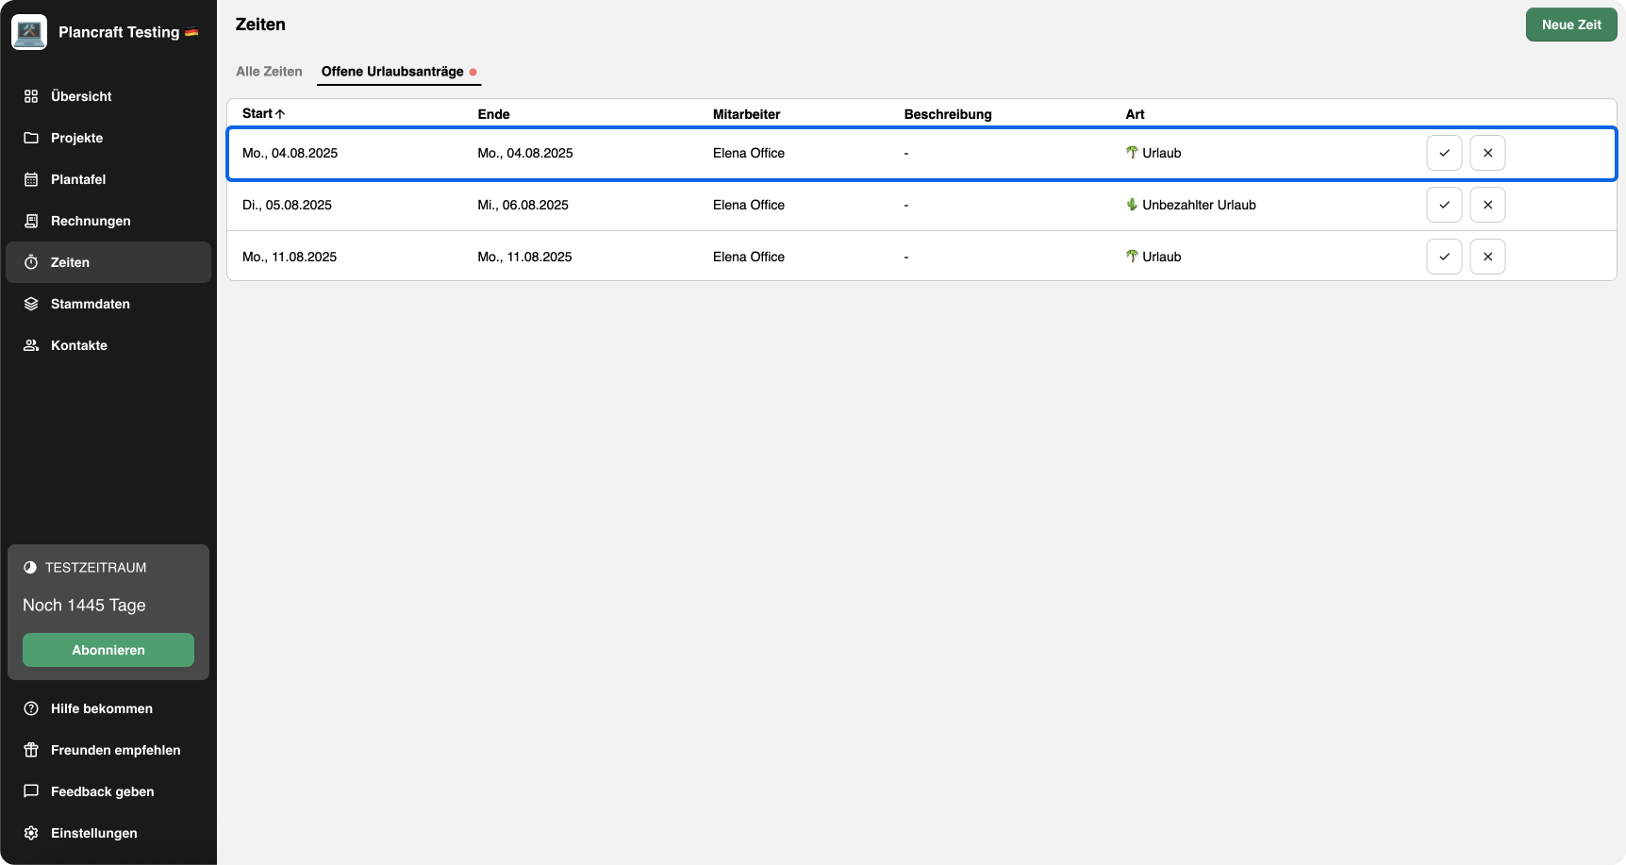Image resolution: width=1626 pixels, height=865 pixels.
Task: Click the cactus icon beside Unbezahlter Urlaub
Action: [x=1132, y=204]
